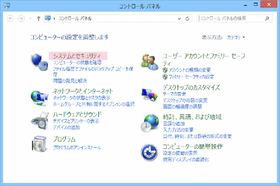Open the カテゴリ view-by dropdown
The image size is (280, 186).
pos(236,37)
